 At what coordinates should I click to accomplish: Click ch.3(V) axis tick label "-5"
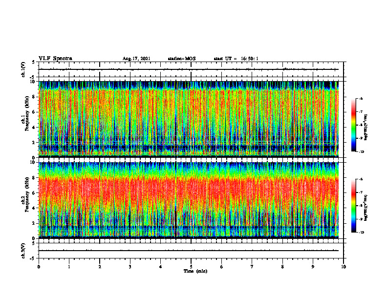[x=33, y=258]
